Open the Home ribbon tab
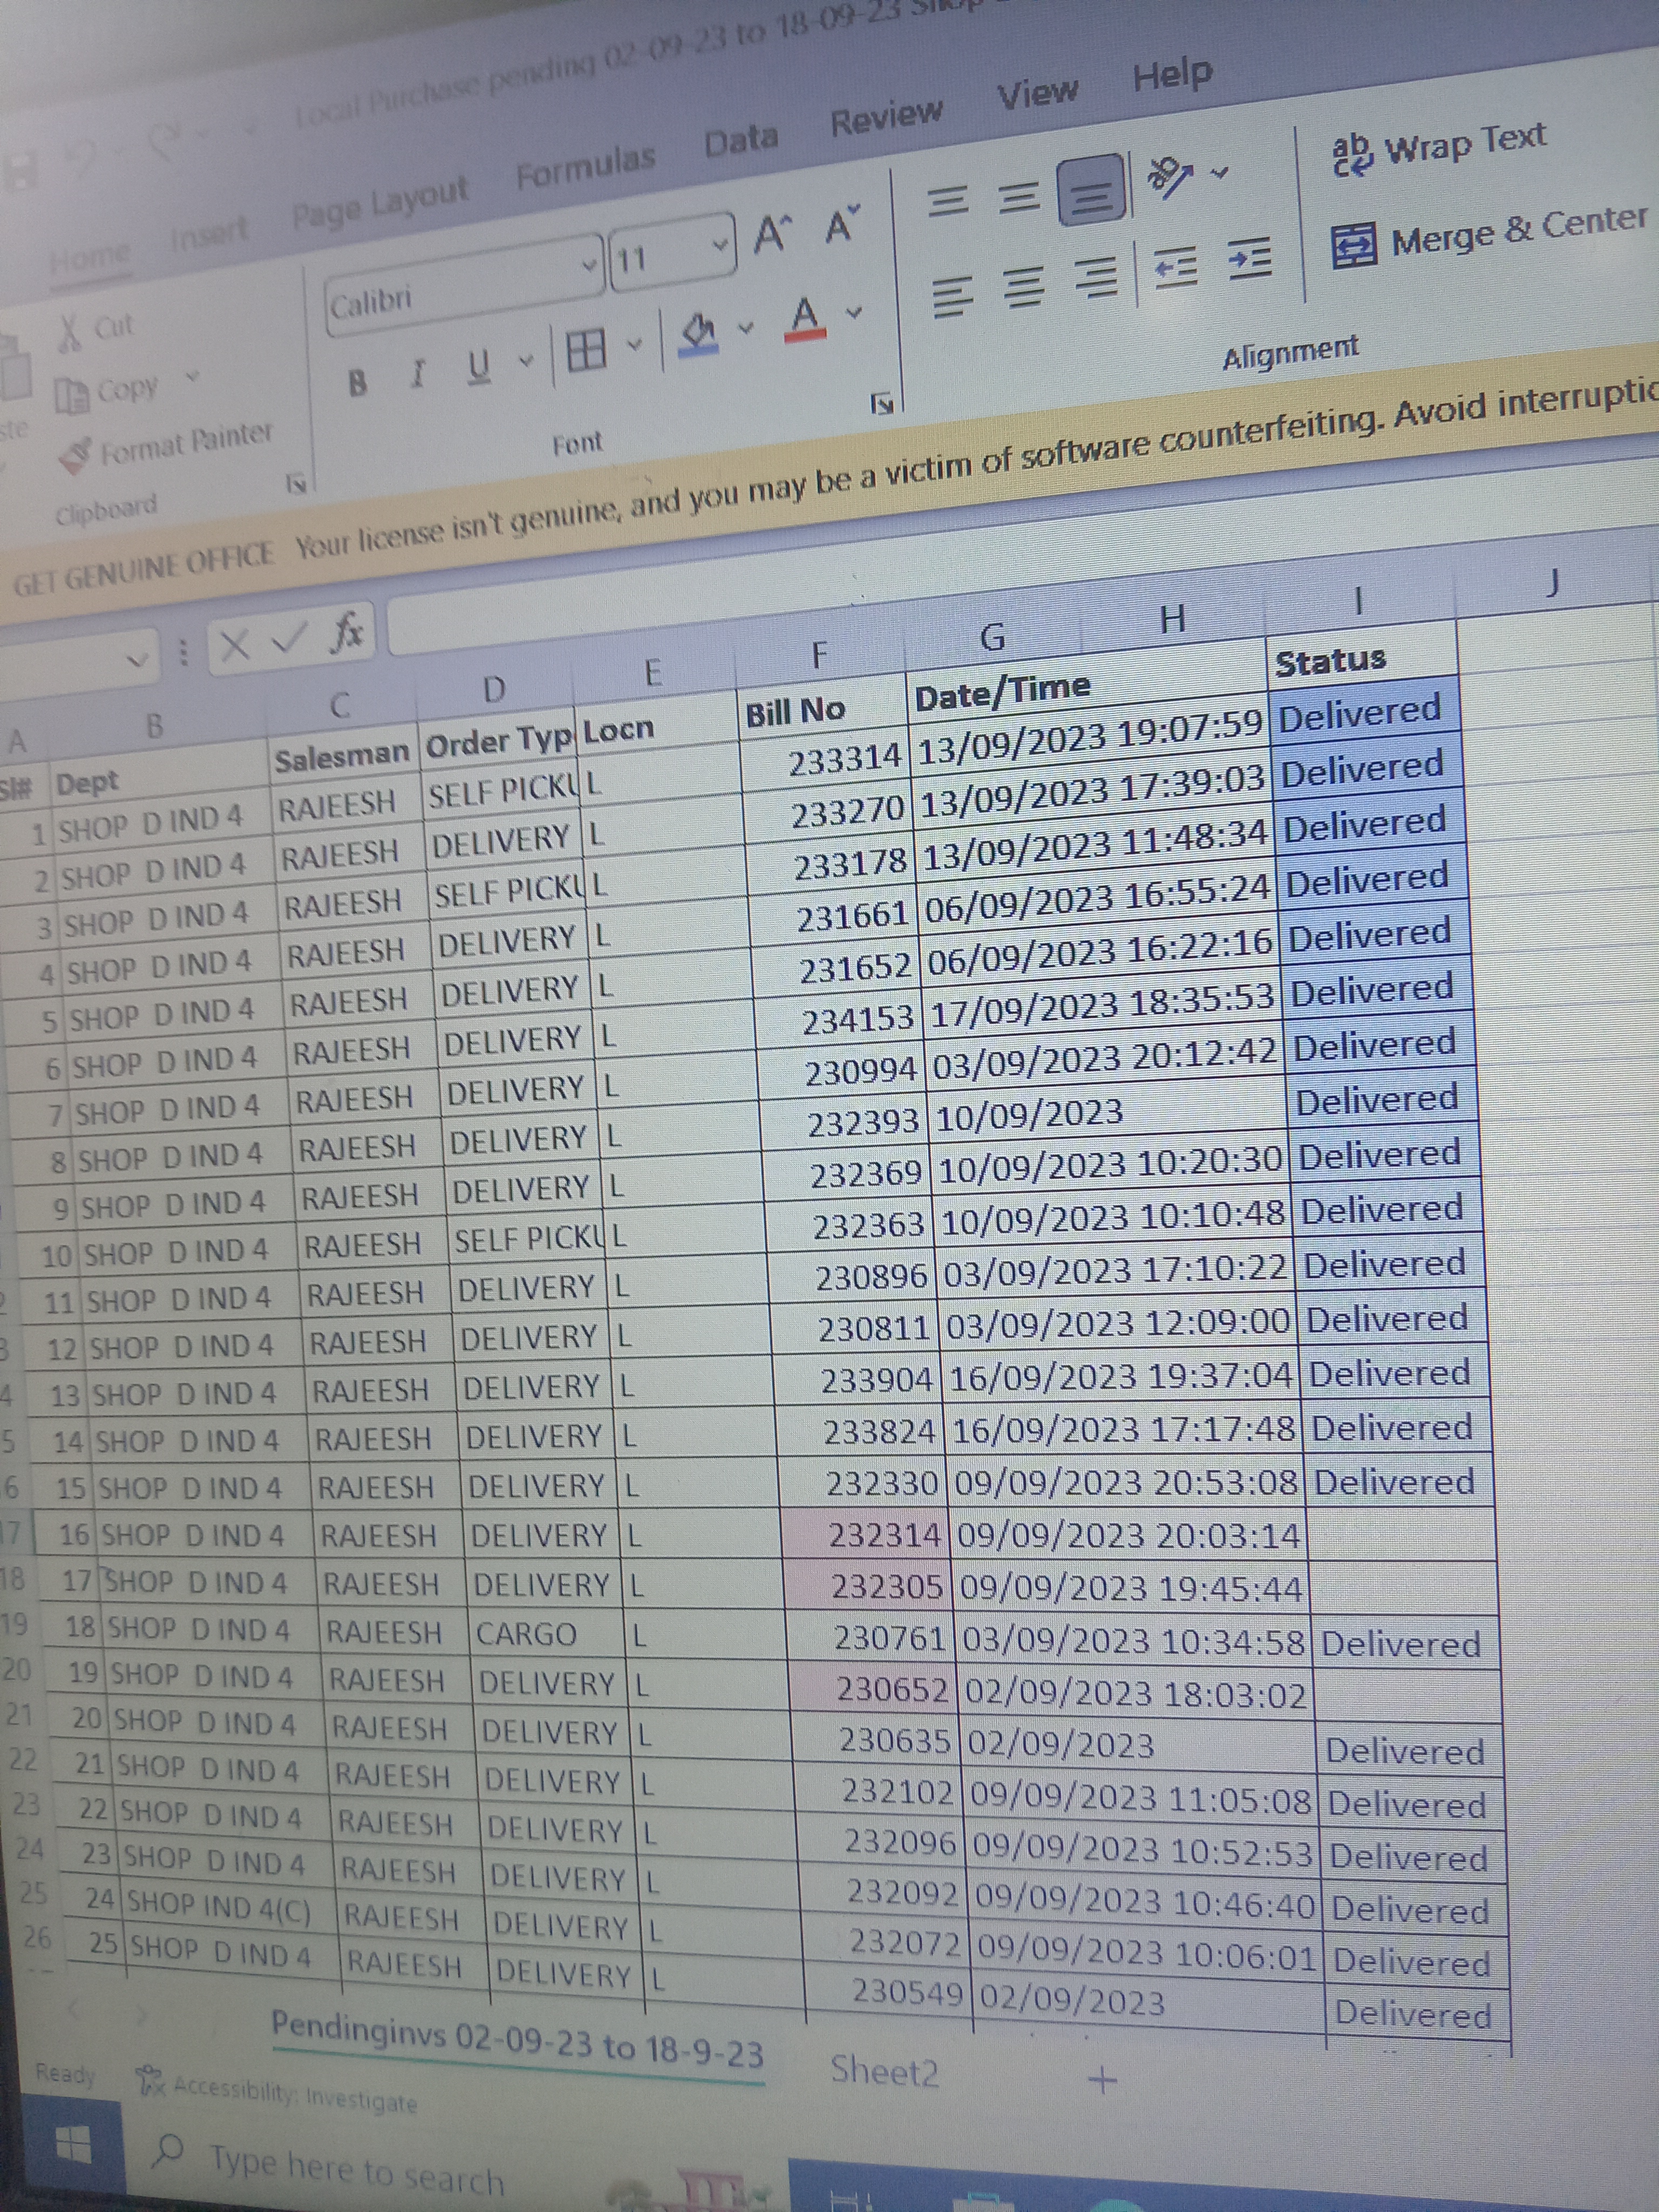The width and height of the screenshot is (1659, 2212). (89, 256)
